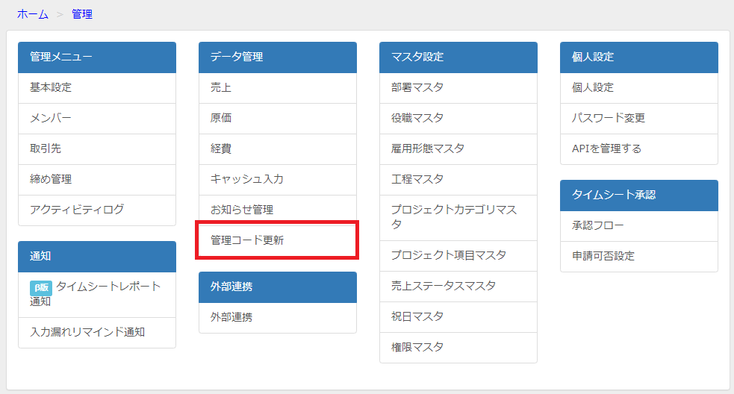Open the ホーム breadcrumb link
734x394 pixels.
click(33, 14)
